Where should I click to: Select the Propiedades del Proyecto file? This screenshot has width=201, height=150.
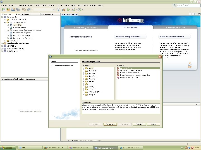(x=23, y=36)
